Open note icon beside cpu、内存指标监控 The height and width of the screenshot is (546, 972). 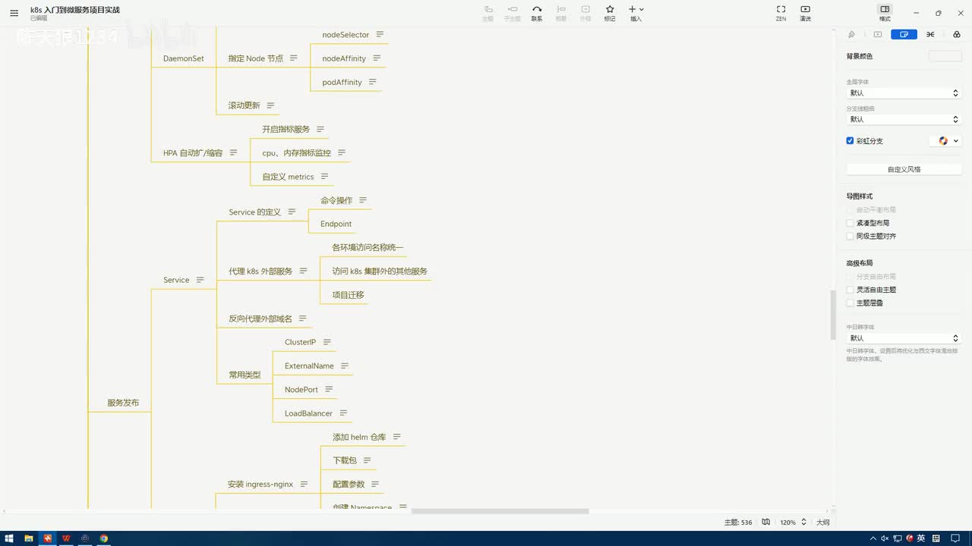pyautogui.click(x=342, y=153)
